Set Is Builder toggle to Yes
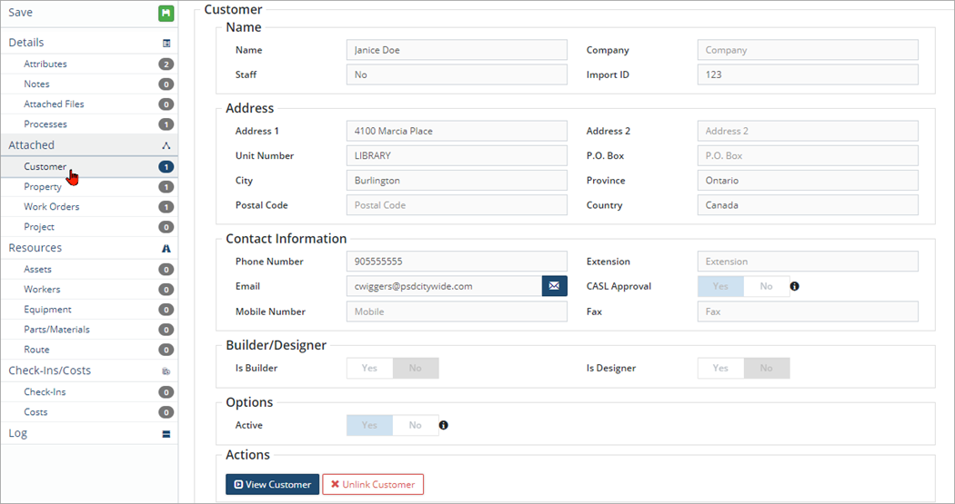The height and width of the screenshot is (504, 955). [369, 368]
